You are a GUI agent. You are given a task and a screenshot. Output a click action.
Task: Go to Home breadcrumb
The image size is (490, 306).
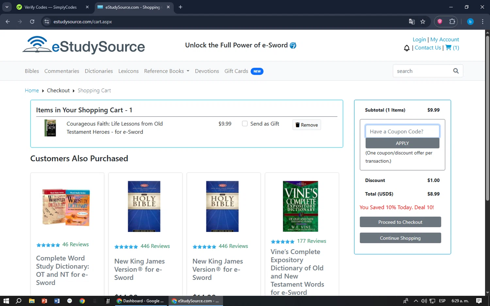click(32, 90)
